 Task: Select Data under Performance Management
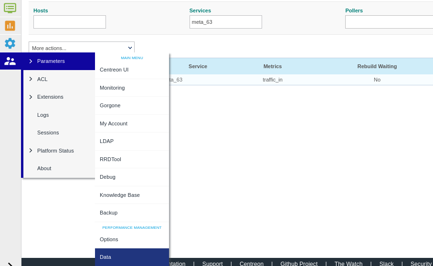pos(106,257)
